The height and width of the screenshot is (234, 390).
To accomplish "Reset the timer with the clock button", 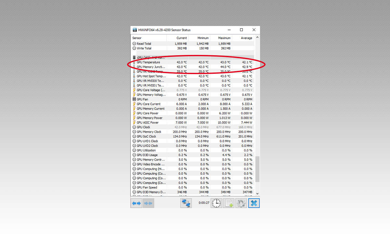I will [216, 203].
